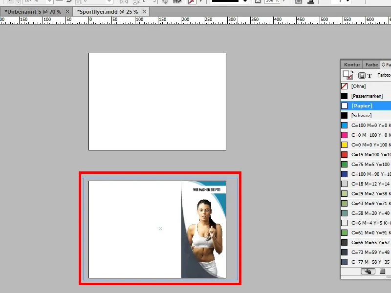391x293 pixels.
Task: Select Formatting affects text T icon
Action: pyautogui.click(x=369, y=76)
